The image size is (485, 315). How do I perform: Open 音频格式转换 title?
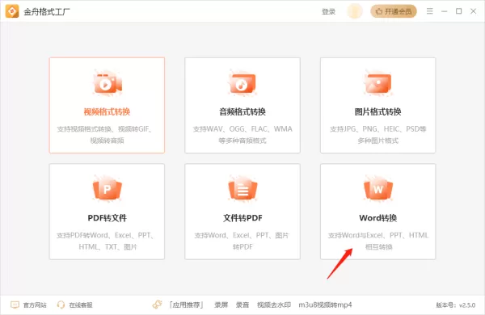[242, 111]
